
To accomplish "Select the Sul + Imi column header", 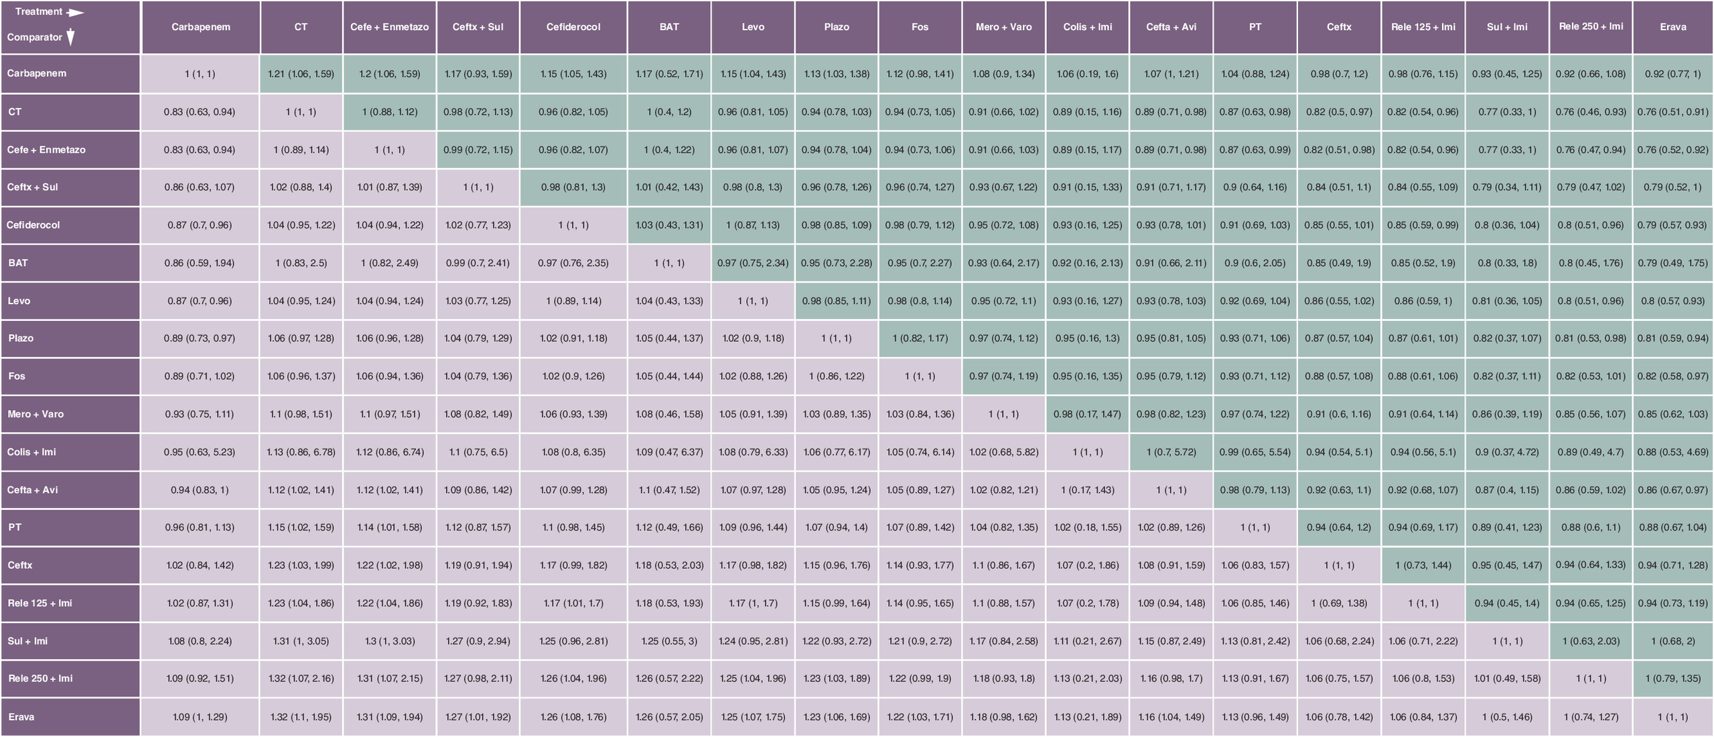I will pyautogui.click(x=1507, y=27).
